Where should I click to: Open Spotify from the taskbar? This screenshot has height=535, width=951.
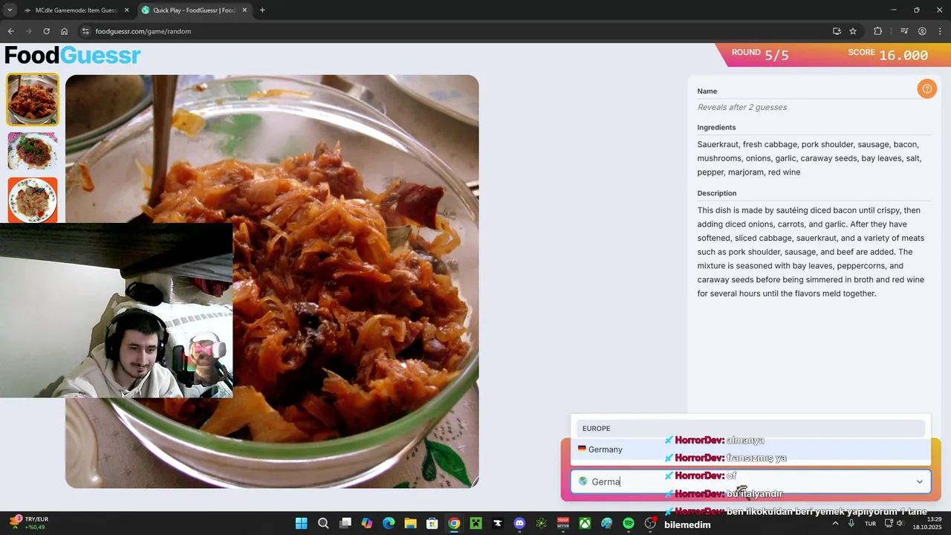point(629,523)
